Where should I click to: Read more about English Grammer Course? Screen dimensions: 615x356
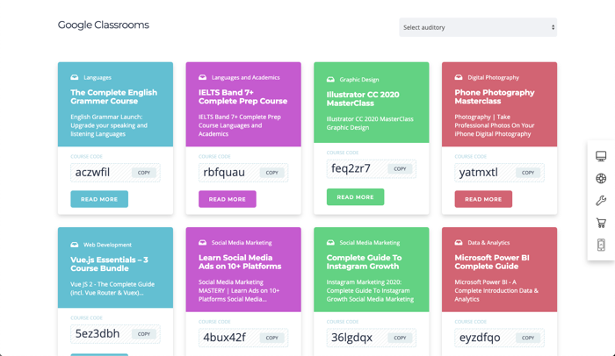click(x=99, y=199)
